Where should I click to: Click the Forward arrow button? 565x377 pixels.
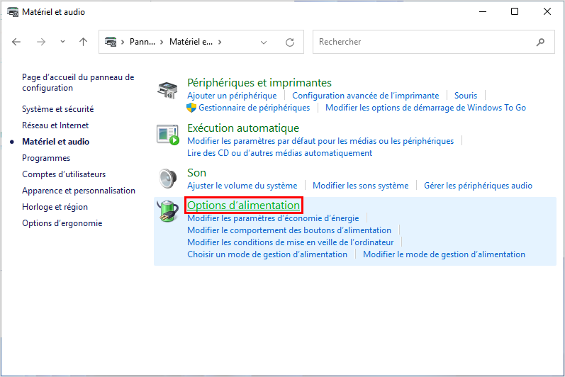(x=41, y=42)
